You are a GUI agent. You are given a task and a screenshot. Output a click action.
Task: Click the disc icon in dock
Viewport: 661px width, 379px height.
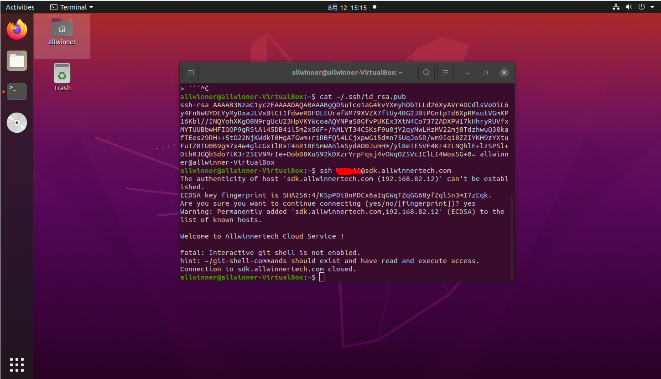click(17, 123)
